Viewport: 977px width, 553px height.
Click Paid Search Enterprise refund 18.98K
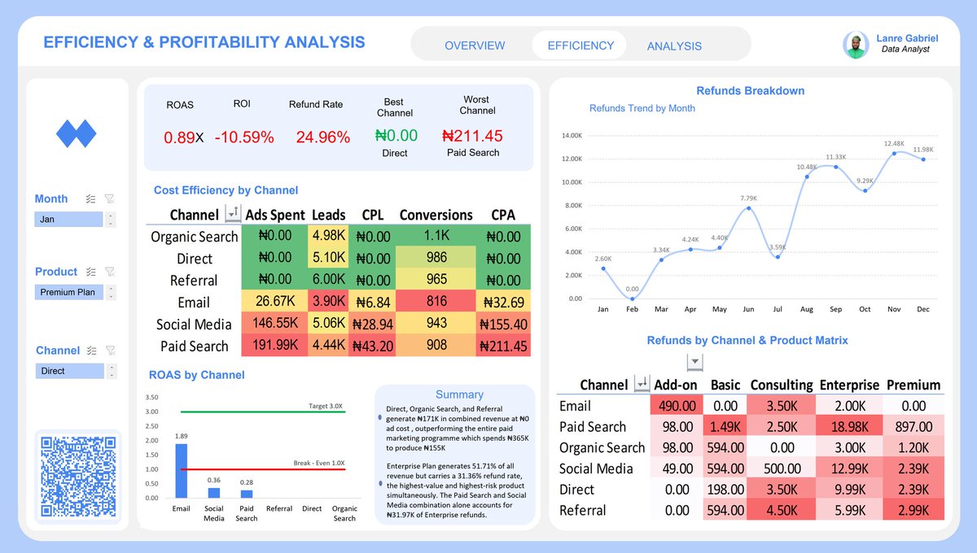tap(848, 426)
